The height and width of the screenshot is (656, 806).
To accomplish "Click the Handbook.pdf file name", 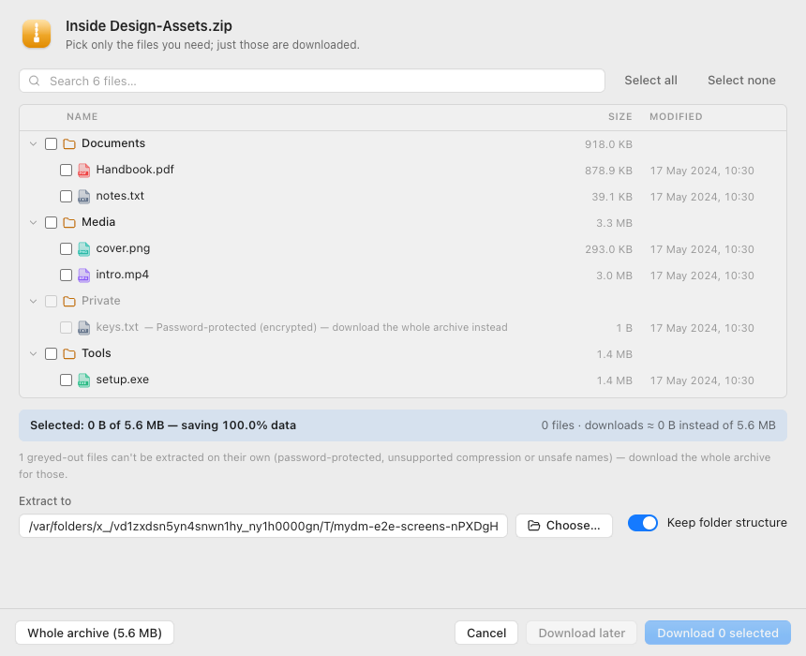I will [135, 170].
